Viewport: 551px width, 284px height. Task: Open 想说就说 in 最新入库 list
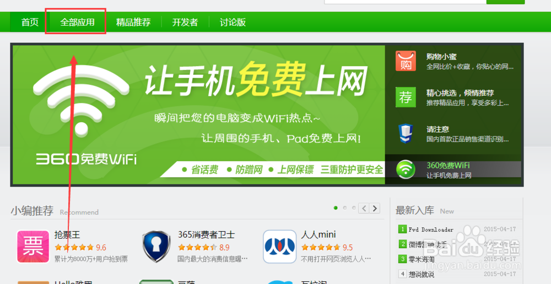(x=422, y=274)
